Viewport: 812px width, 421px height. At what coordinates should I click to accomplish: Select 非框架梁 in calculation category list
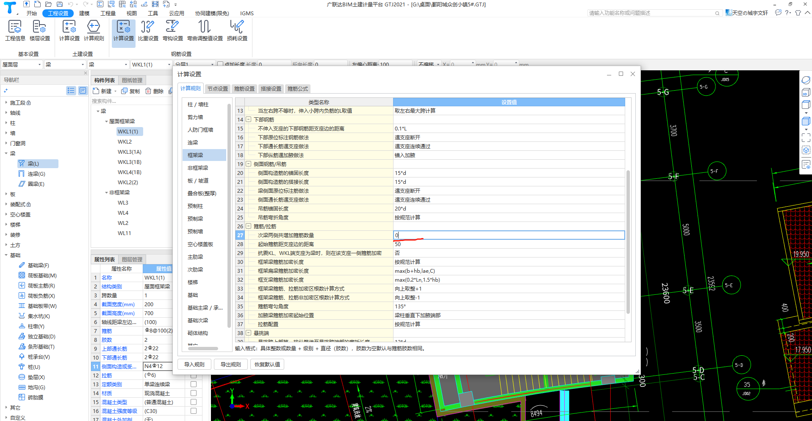pos(204,168)
